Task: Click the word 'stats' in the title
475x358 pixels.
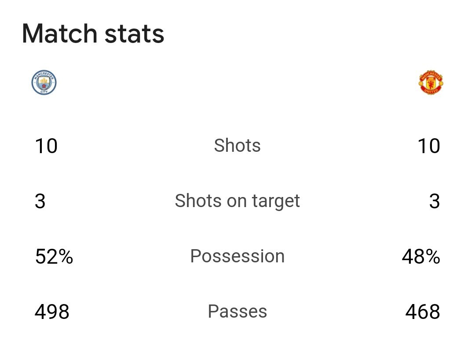Action: pos(134,33)
